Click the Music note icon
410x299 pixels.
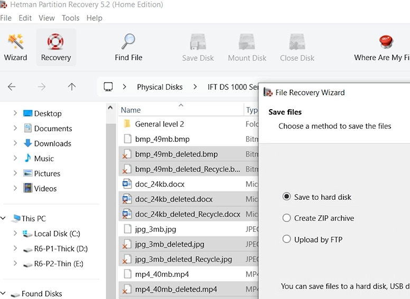(x=27, y=158)
